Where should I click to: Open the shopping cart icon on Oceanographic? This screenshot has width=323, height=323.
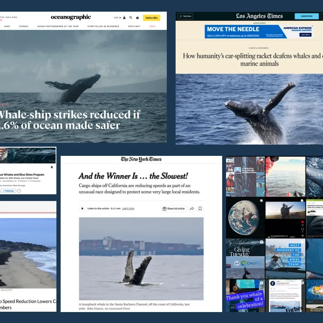point(138,18)
